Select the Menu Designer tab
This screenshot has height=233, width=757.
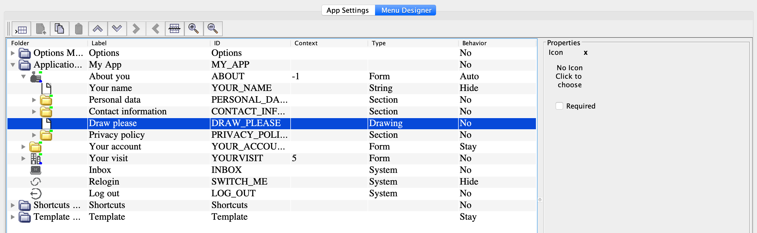406,10
